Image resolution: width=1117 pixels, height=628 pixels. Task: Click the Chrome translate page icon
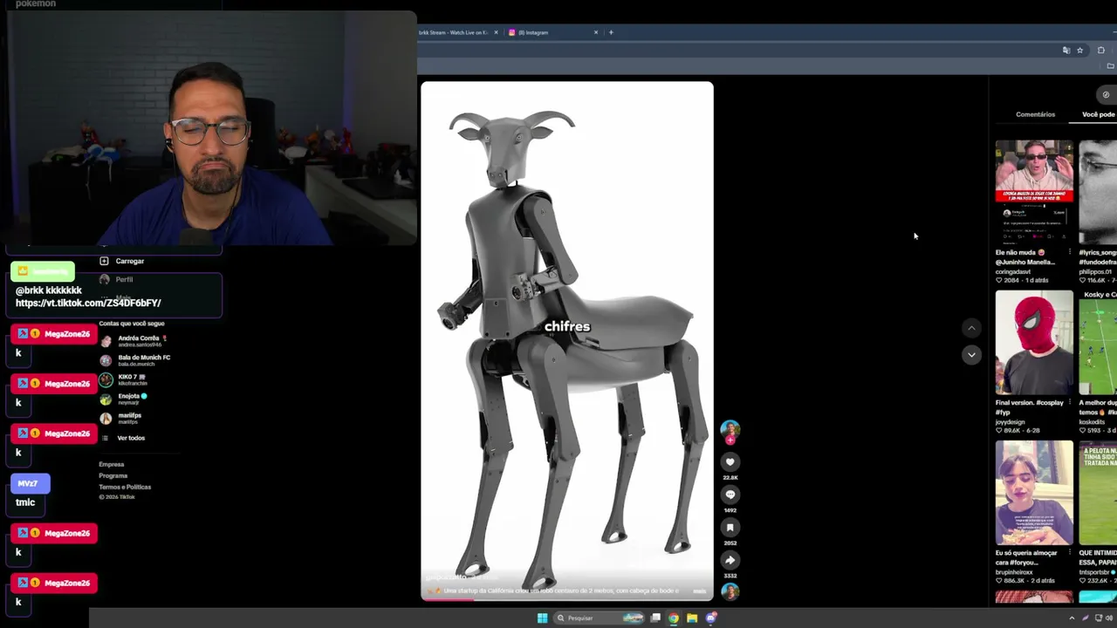click(1066, 51)
